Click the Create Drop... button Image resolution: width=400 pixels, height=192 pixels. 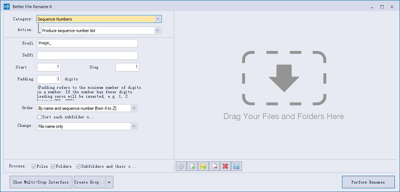(x=90, y=182)
